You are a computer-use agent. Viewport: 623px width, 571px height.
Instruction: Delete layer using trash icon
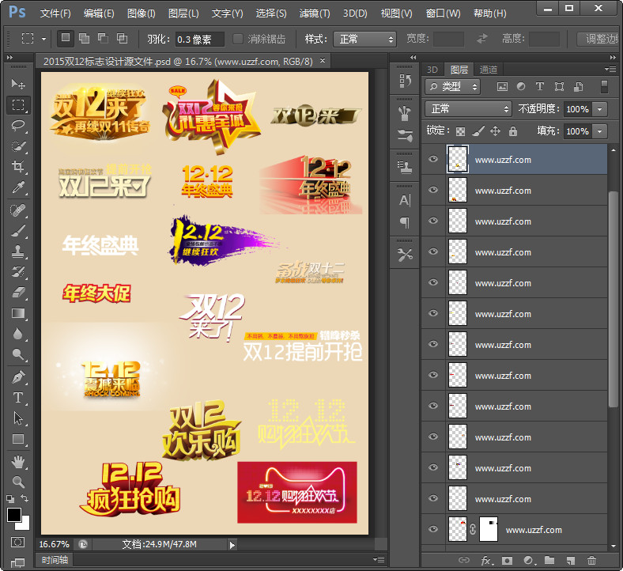591,561
